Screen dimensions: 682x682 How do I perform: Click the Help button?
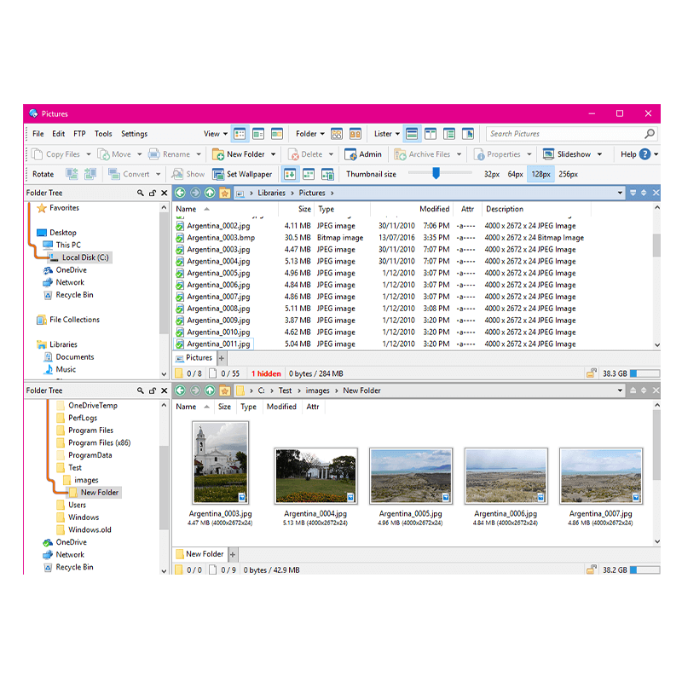(634, 154)
